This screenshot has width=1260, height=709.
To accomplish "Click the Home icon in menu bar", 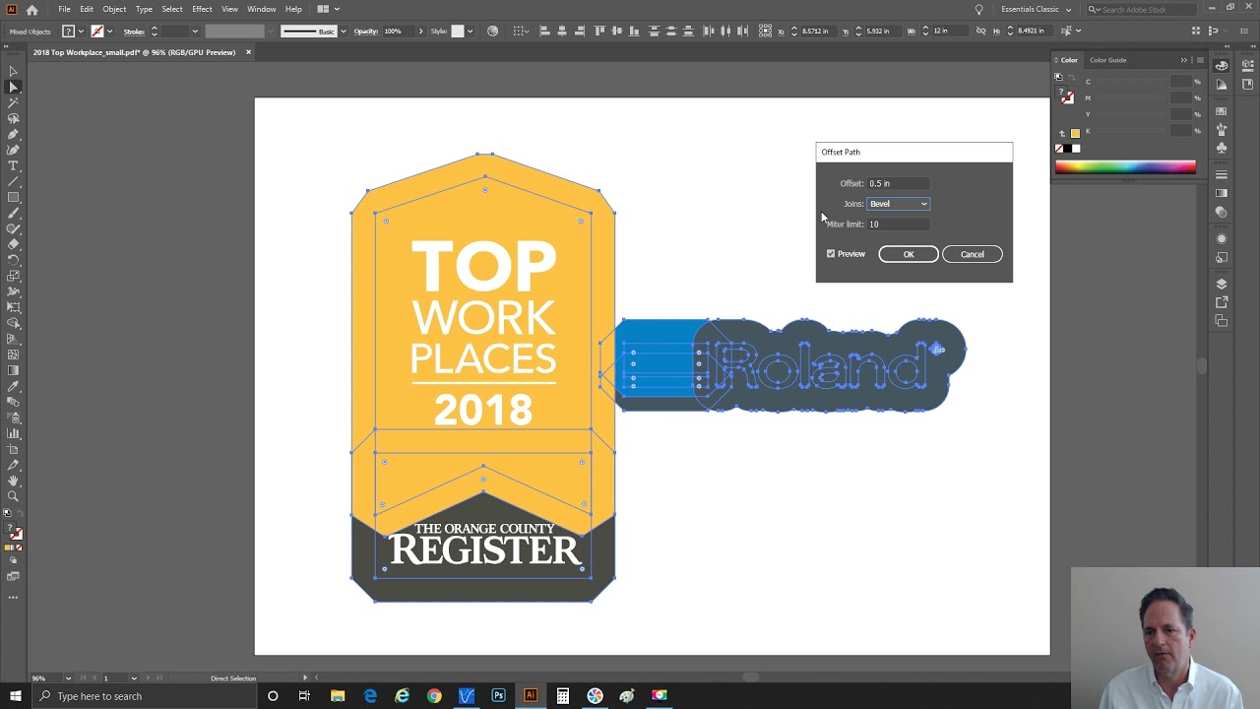I will point(31,9).
